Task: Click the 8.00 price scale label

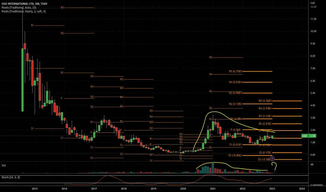Action: [x=313, y=56]
